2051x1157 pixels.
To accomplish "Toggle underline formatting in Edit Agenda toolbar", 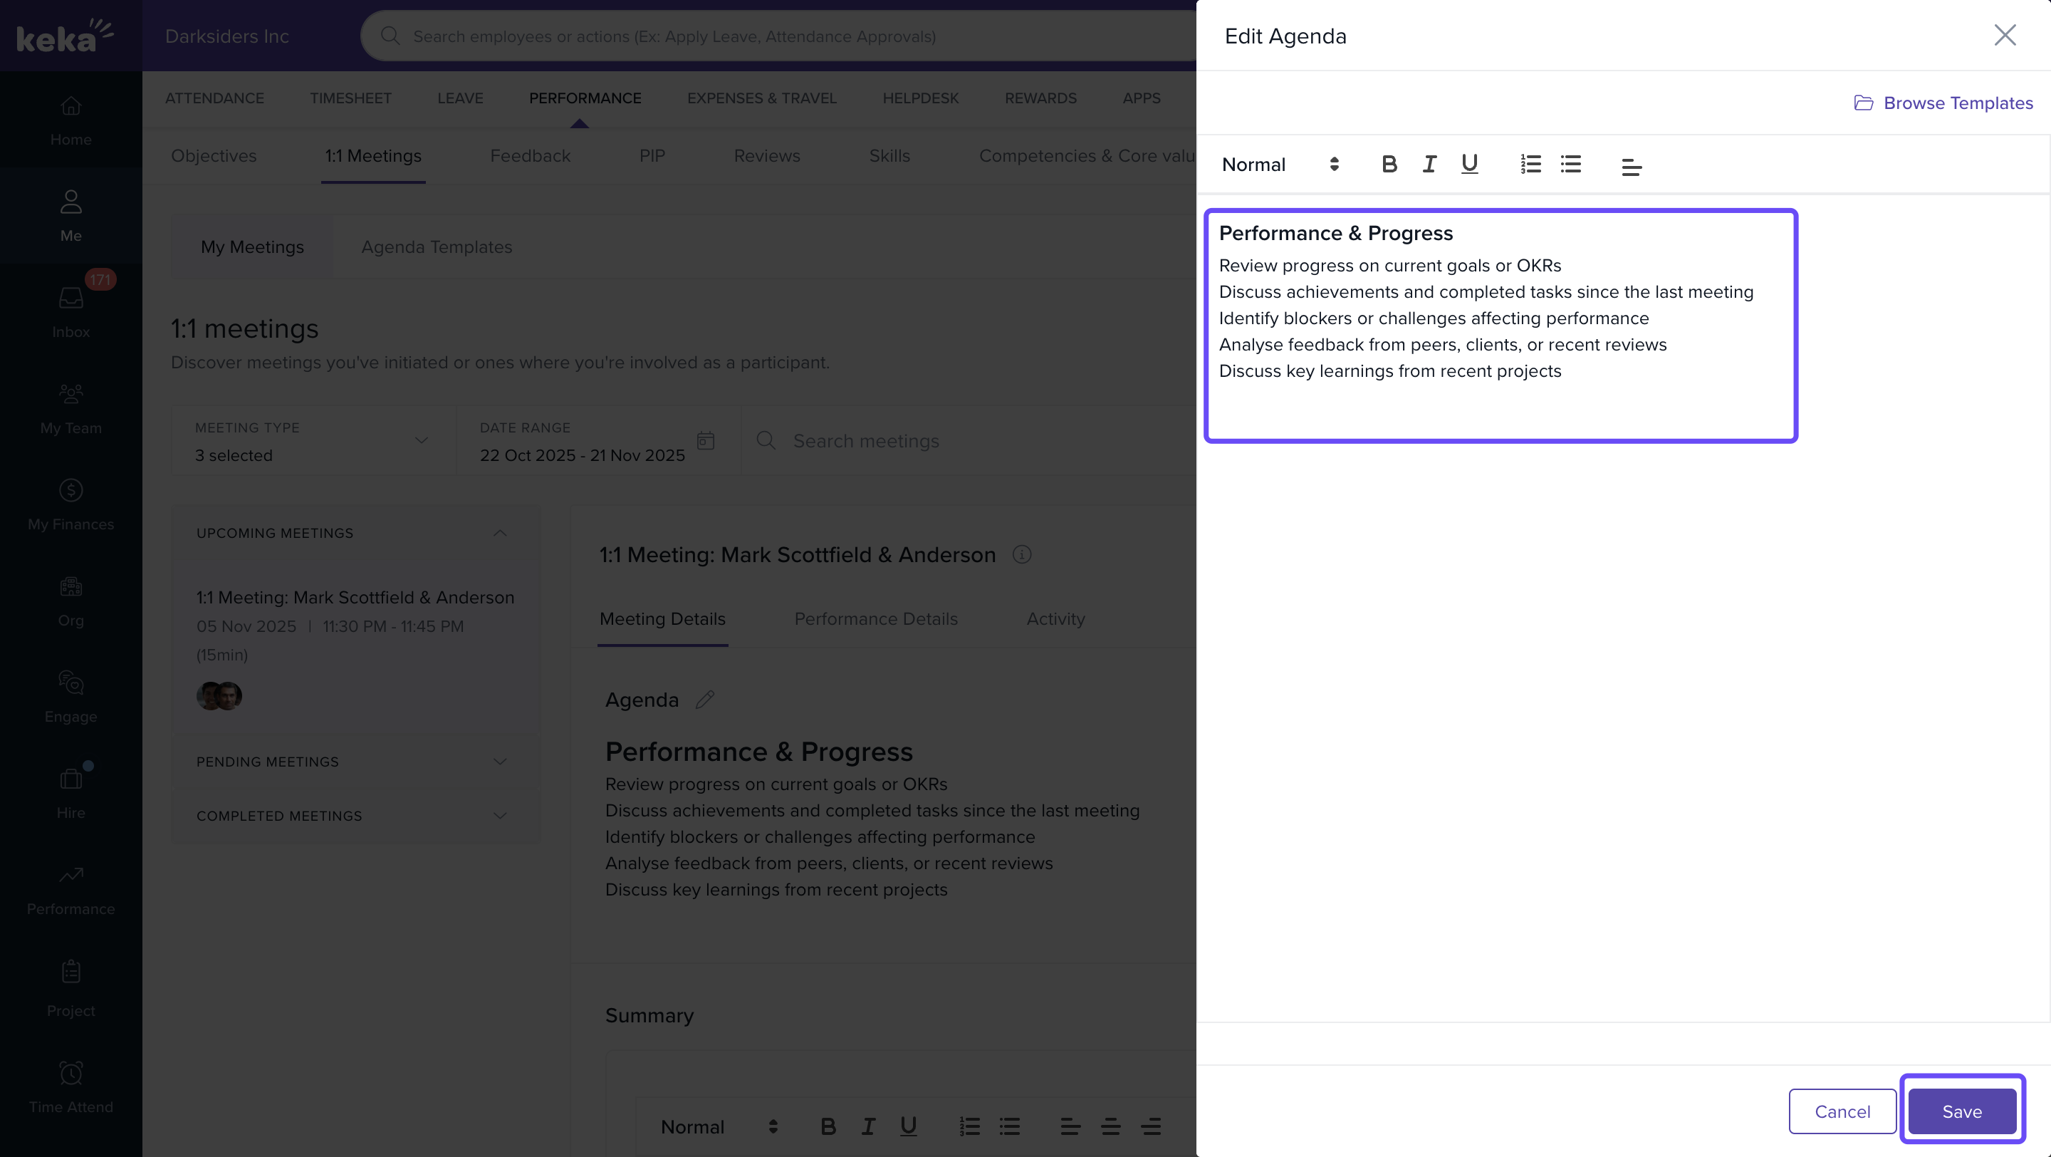I will tap(1469, 165).
